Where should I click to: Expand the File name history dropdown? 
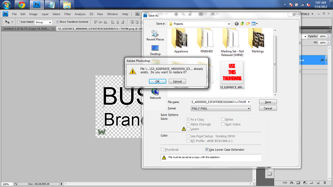click(249, 102)
